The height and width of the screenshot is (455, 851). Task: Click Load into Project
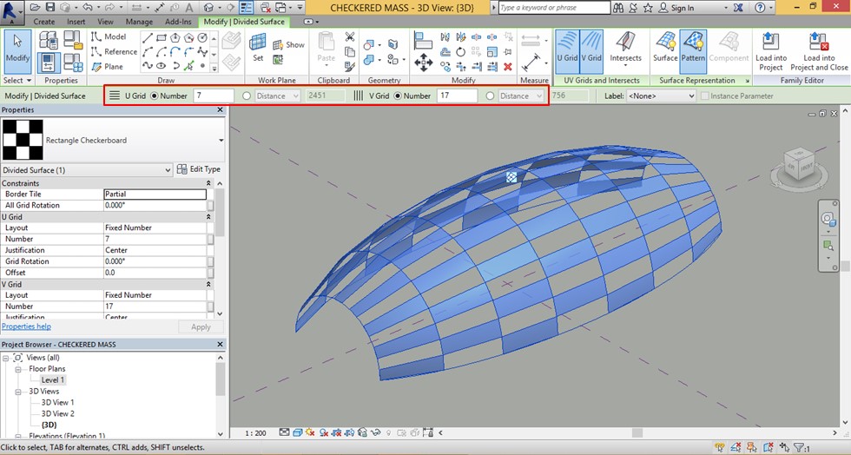pos(771,51)
